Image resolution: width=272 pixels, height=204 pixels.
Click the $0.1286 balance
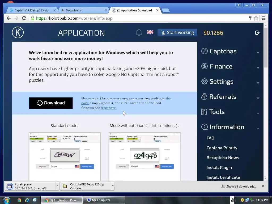[213, 33]
